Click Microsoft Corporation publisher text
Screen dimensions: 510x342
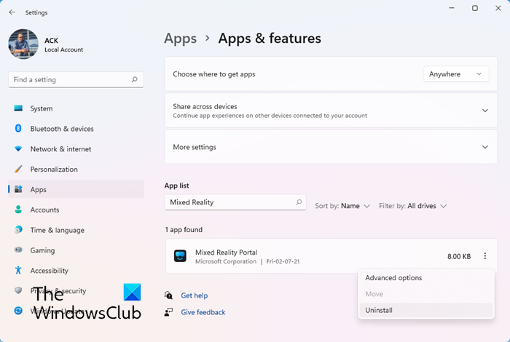(x=226, y=261)
